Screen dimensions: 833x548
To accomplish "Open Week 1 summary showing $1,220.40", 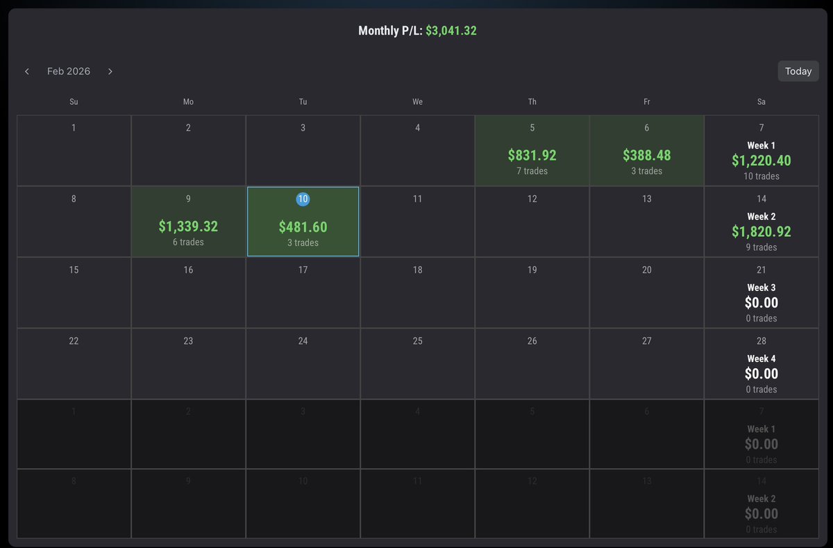I will [762, 151].
